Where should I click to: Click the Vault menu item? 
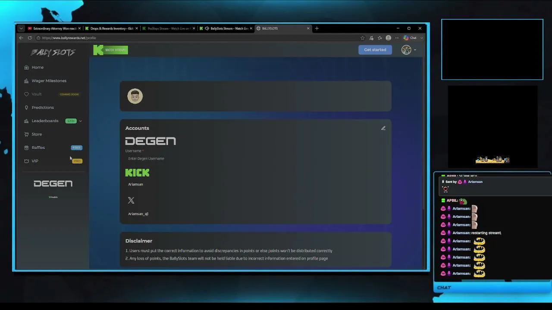[37, 94]
